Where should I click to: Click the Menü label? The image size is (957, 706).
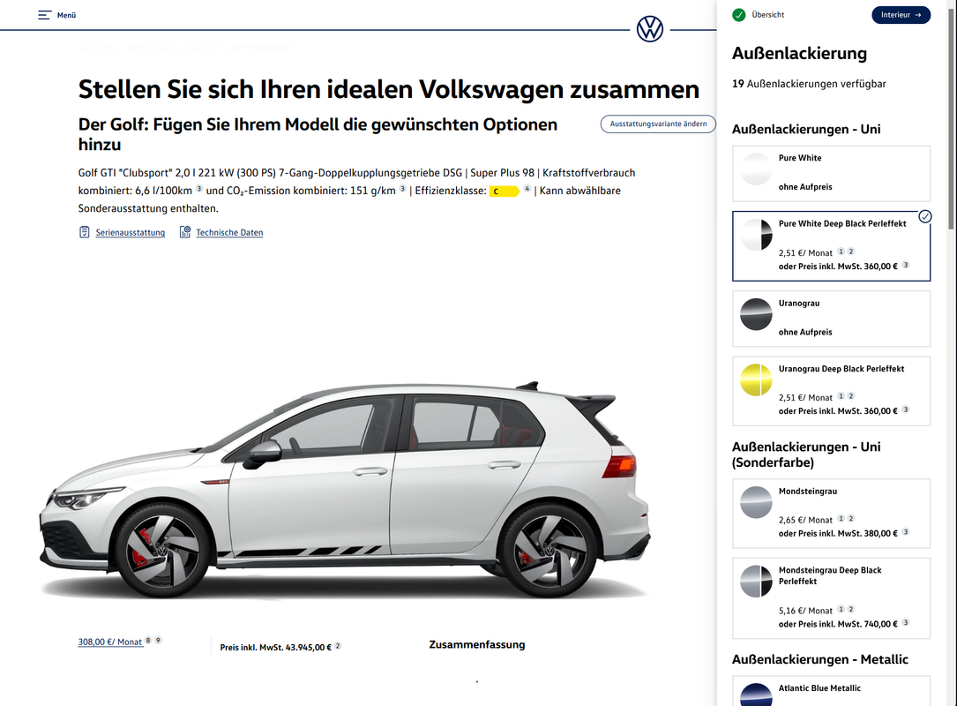(66, 15)
